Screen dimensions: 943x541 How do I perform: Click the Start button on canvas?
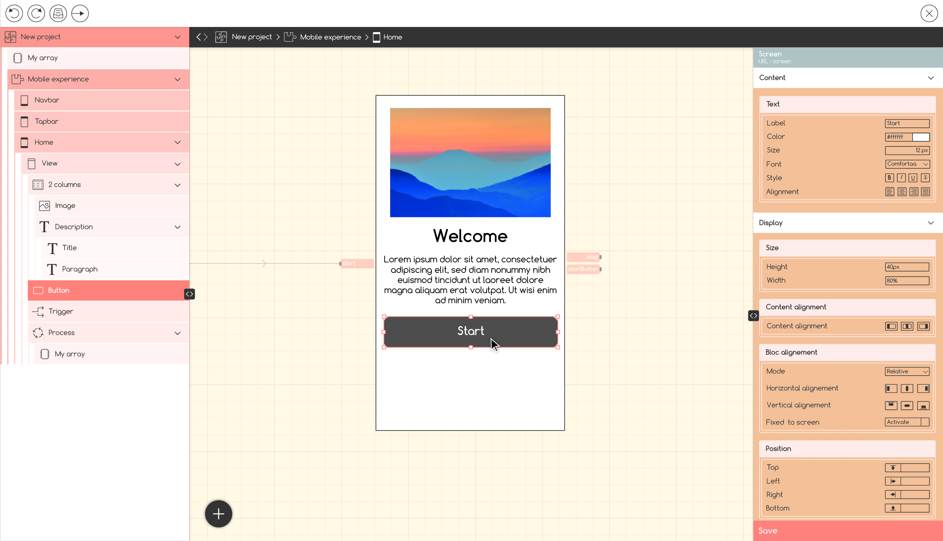click(x=471, y=331)
